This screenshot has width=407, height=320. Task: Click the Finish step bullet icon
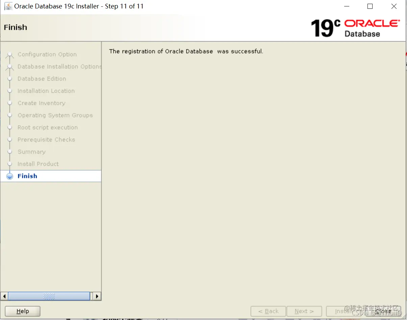(10, 176)
